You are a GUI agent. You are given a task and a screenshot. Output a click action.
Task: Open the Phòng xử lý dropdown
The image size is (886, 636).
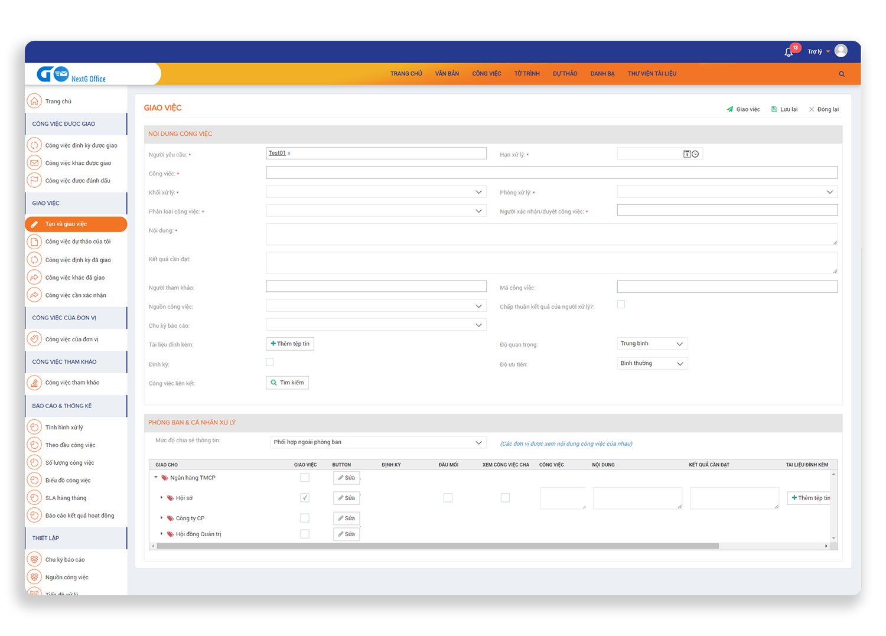727,192
